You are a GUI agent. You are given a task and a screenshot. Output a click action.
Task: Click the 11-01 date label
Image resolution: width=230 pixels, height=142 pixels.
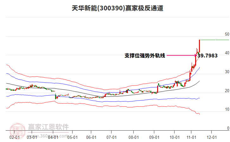pos(191,137)
